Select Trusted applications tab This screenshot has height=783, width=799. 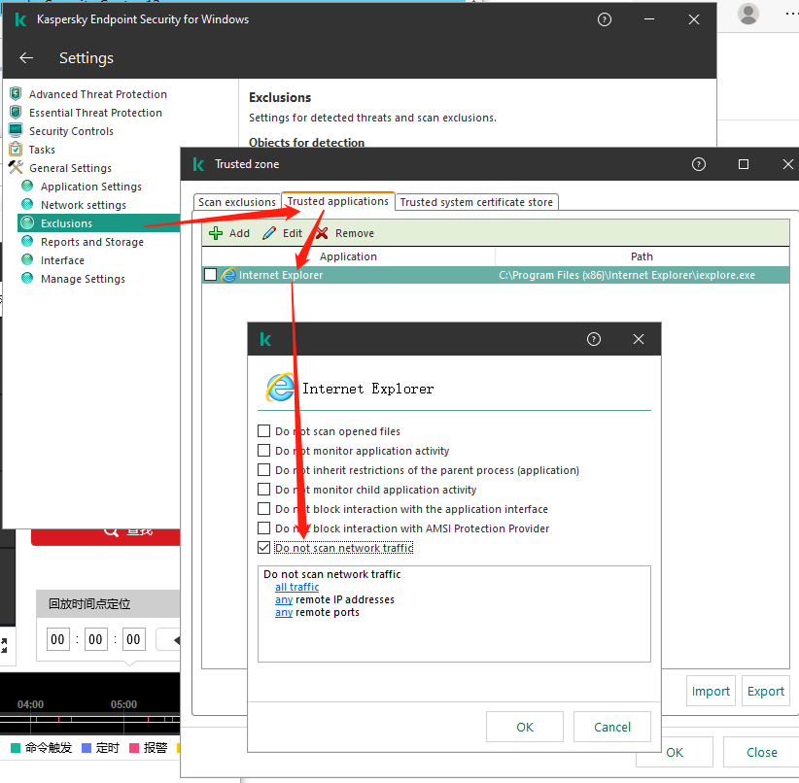click(x=338, y=201)
